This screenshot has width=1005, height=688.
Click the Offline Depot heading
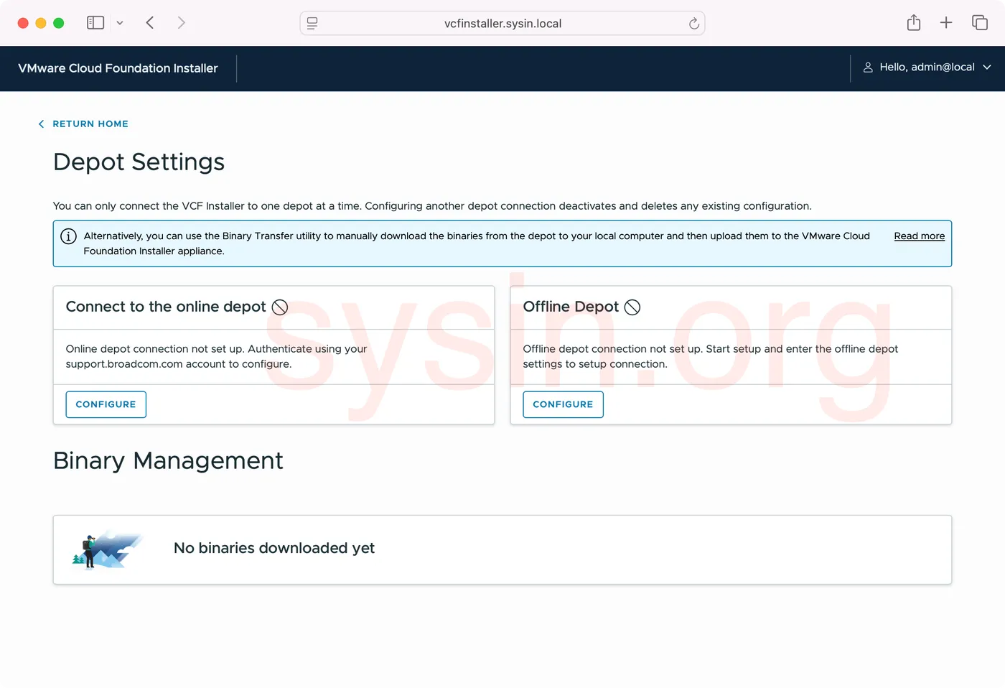pyautogui.click(x=571, y=307)
